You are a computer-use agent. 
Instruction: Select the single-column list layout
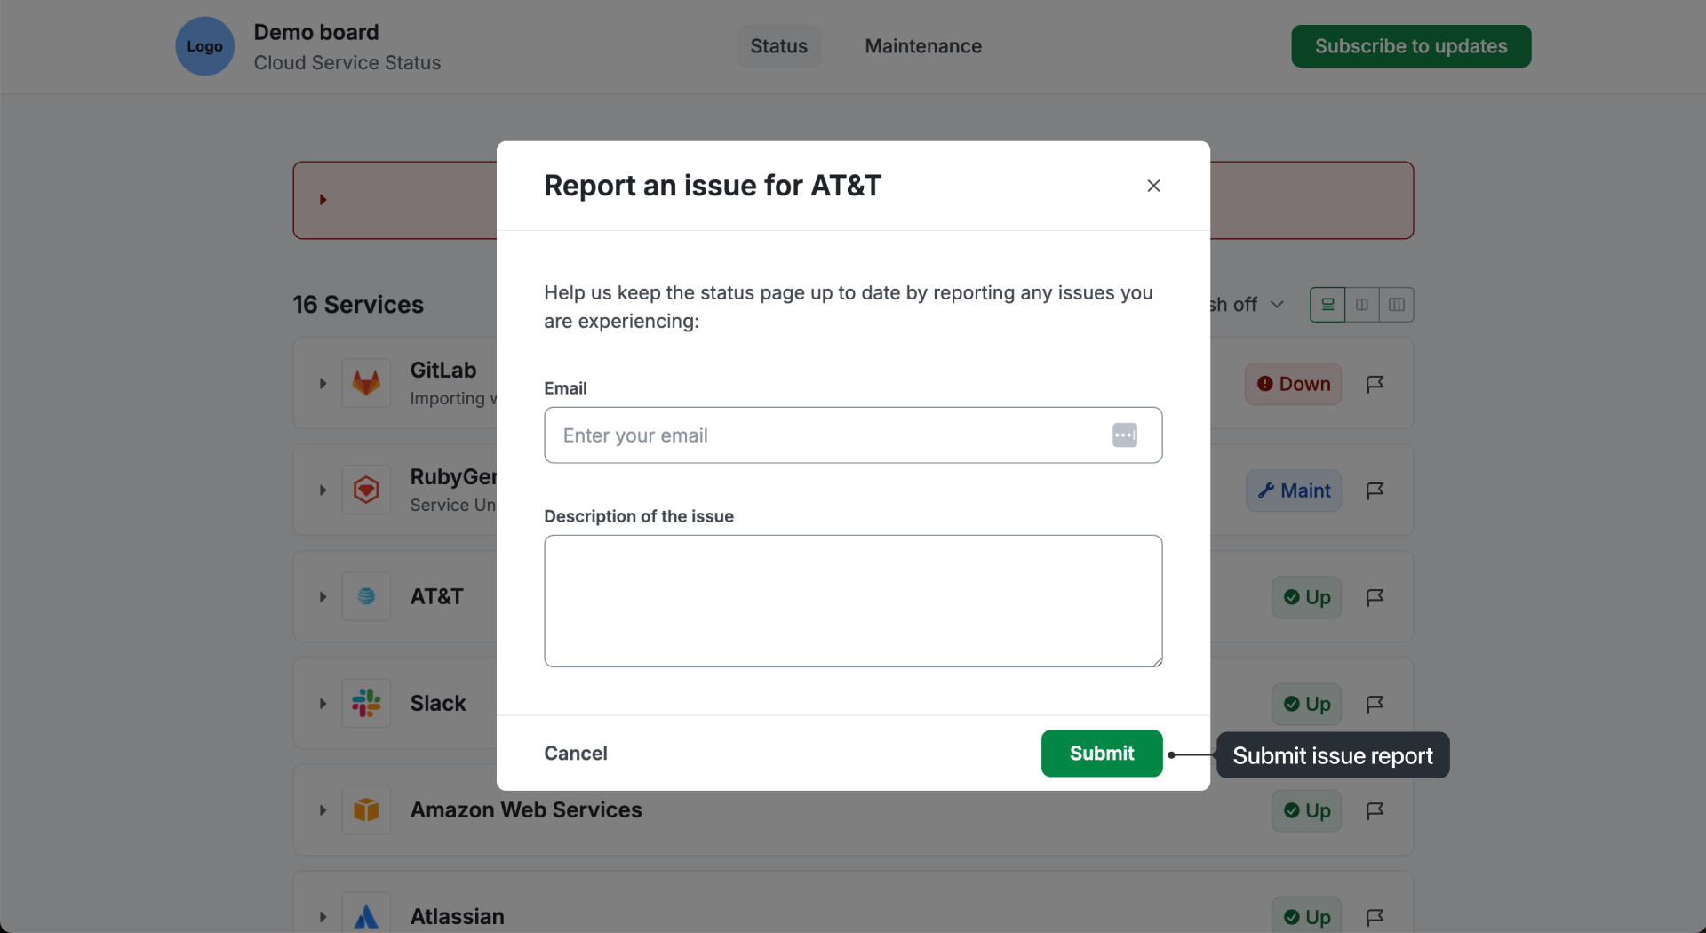[x=1327, y=305]
